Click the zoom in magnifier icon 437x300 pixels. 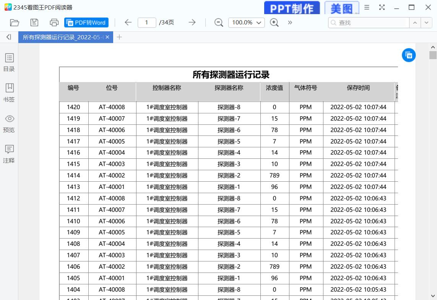[x=274, y=23]
